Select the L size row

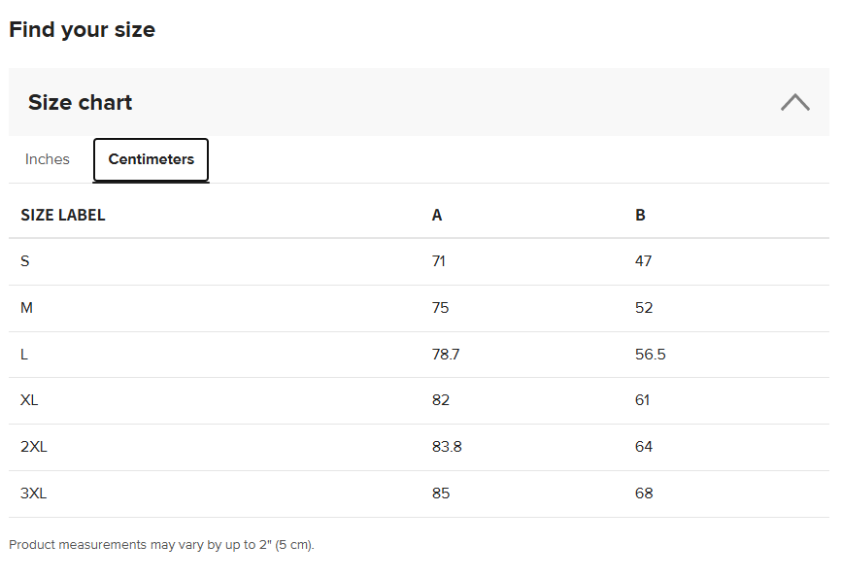(419, 355)
